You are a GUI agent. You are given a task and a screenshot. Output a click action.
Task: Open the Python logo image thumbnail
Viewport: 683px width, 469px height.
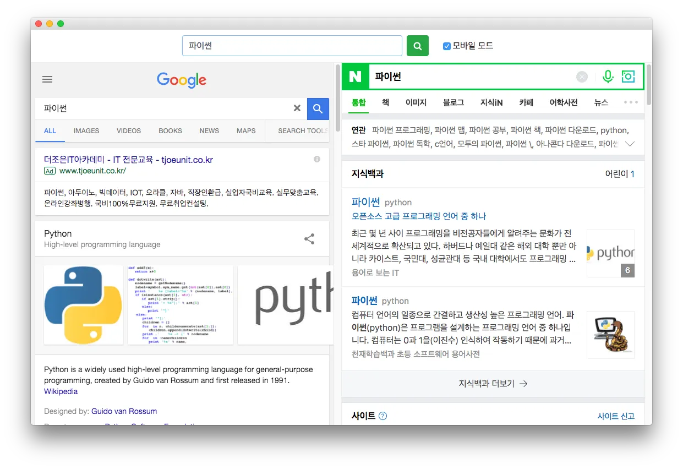[84, 305]
